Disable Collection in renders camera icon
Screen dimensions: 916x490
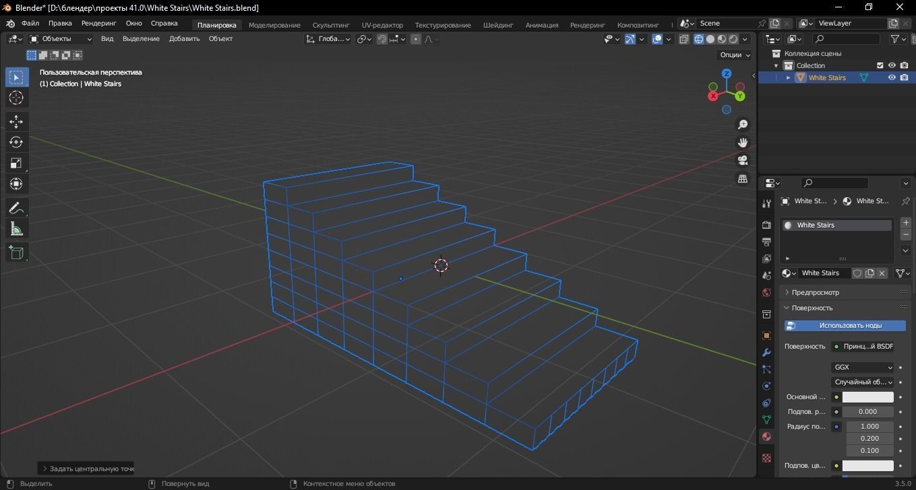coord(904,65)
